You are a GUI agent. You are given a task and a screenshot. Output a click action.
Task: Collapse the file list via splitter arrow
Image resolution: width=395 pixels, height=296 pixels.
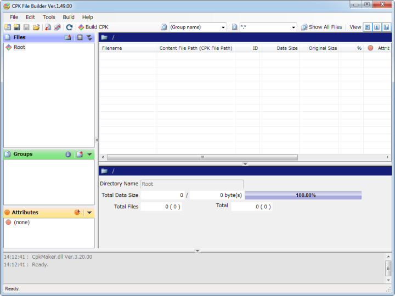(245, 164)
